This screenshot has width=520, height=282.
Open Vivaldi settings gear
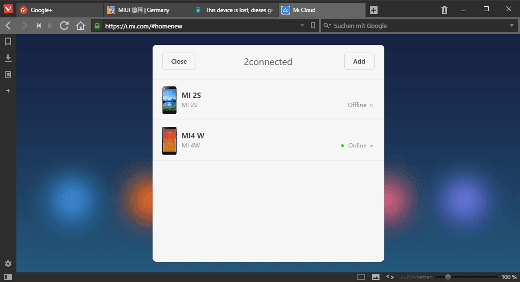8,264
